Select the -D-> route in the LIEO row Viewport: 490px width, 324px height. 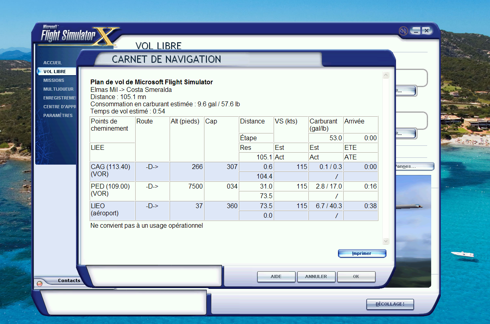(x=152, y=206)
